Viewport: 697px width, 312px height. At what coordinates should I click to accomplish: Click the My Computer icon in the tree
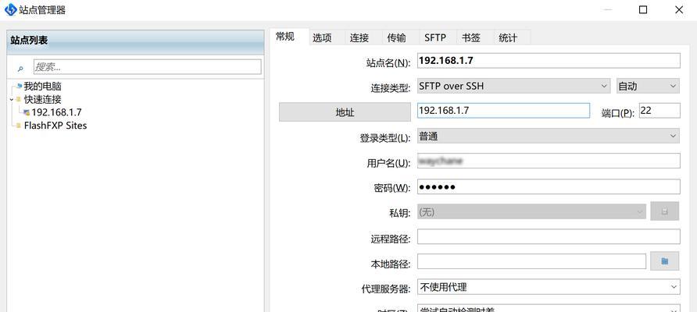19,86
